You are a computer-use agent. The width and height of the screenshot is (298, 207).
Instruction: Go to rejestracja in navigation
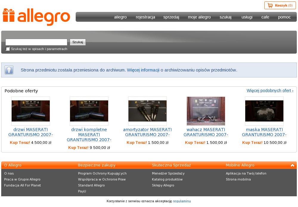click(145, 17)
